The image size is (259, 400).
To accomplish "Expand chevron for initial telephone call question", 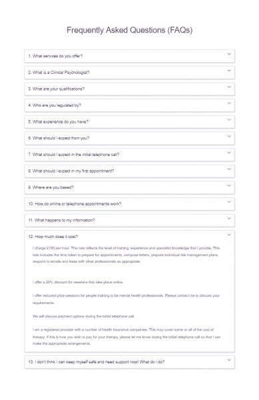I will pos(229,153).
